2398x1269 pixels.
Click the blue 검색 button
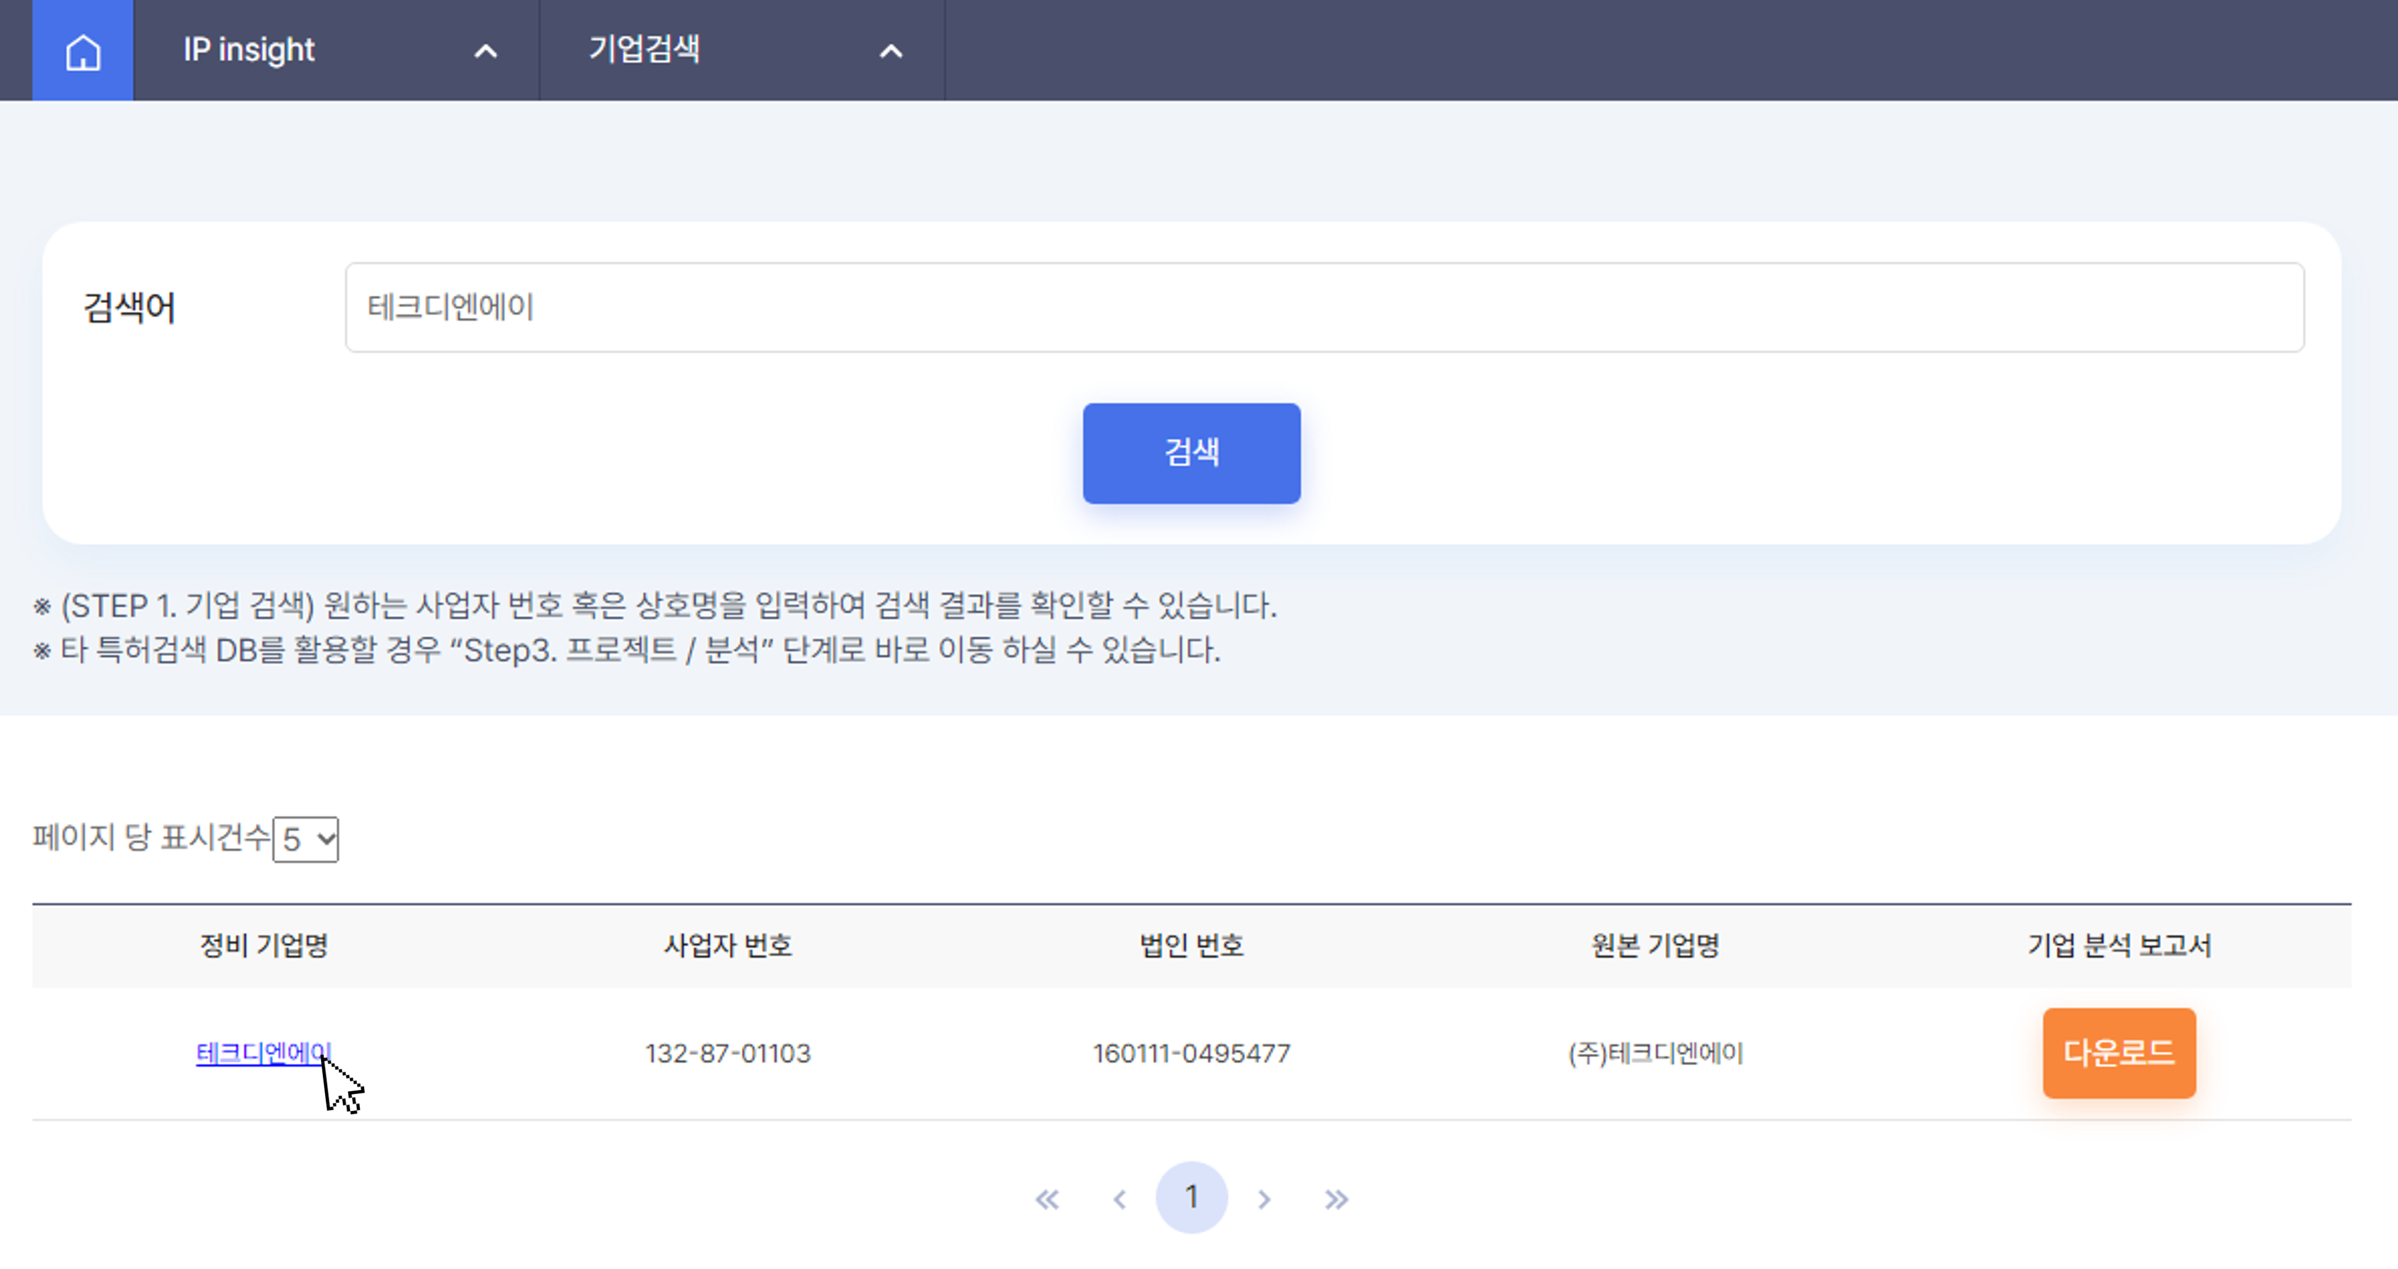point(1191,453)
